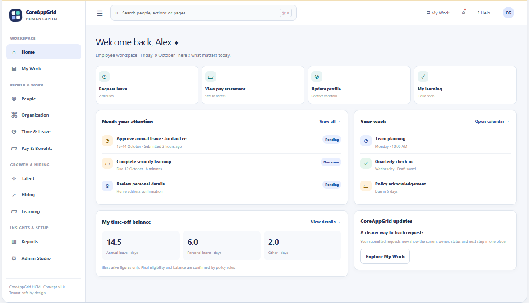This screenshot has height=303, width=529.
Task: Open the Team planning event
Action: tap(435, 142)
